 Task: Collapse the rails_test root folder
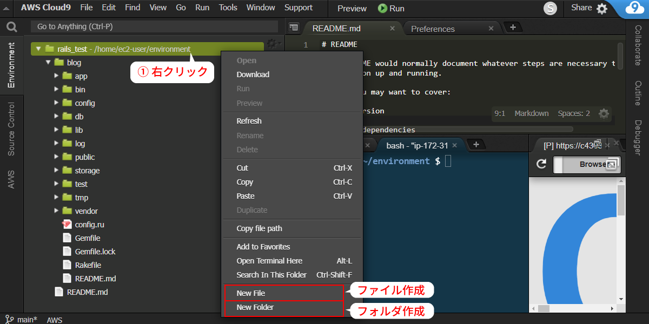coord(38,49)
